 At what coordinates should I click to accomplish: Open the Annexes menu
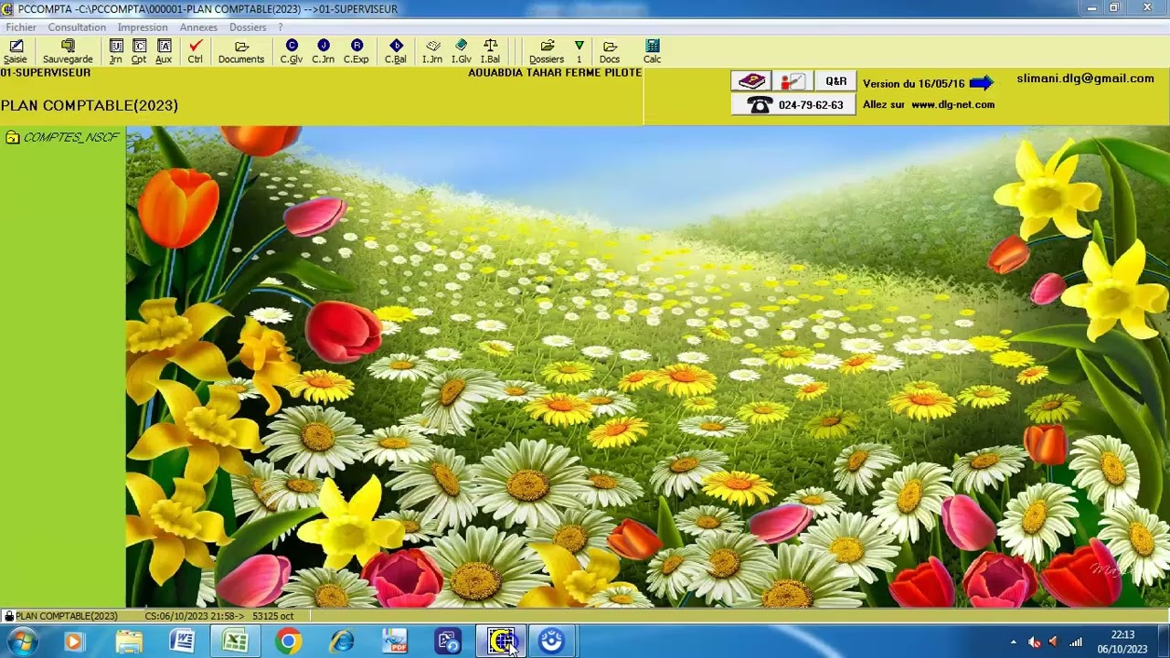click(198, 27)
